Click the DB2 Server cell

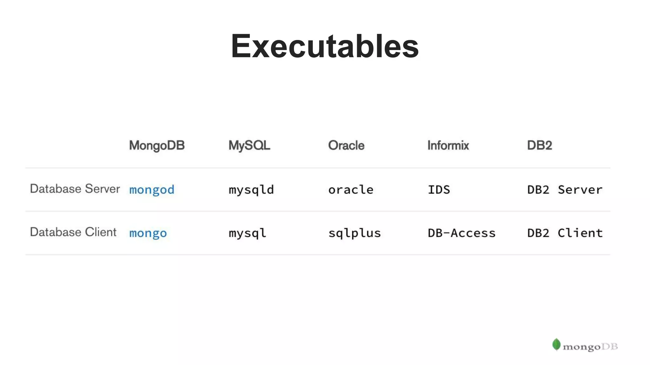click(x=565, y=190)
